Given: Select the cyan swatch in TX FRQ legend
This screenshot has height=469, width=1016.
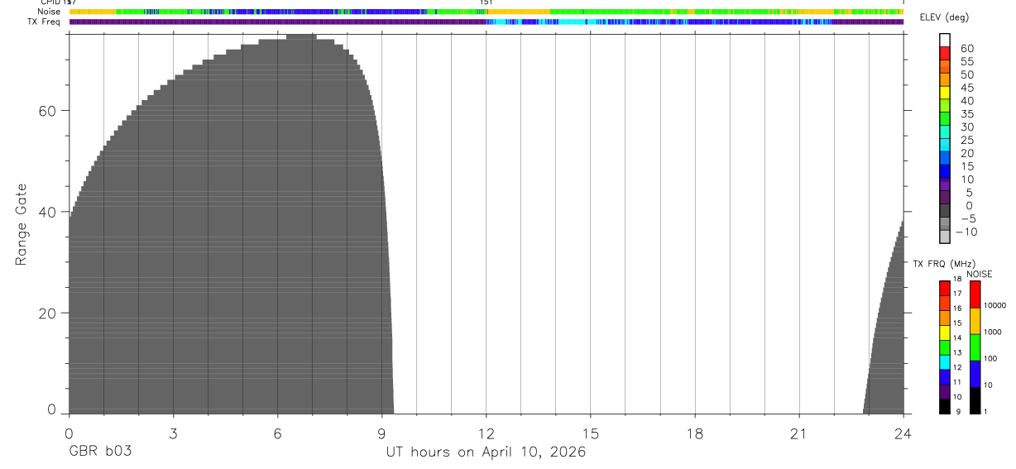Looking at the screenshot, I should coord(945,362).
